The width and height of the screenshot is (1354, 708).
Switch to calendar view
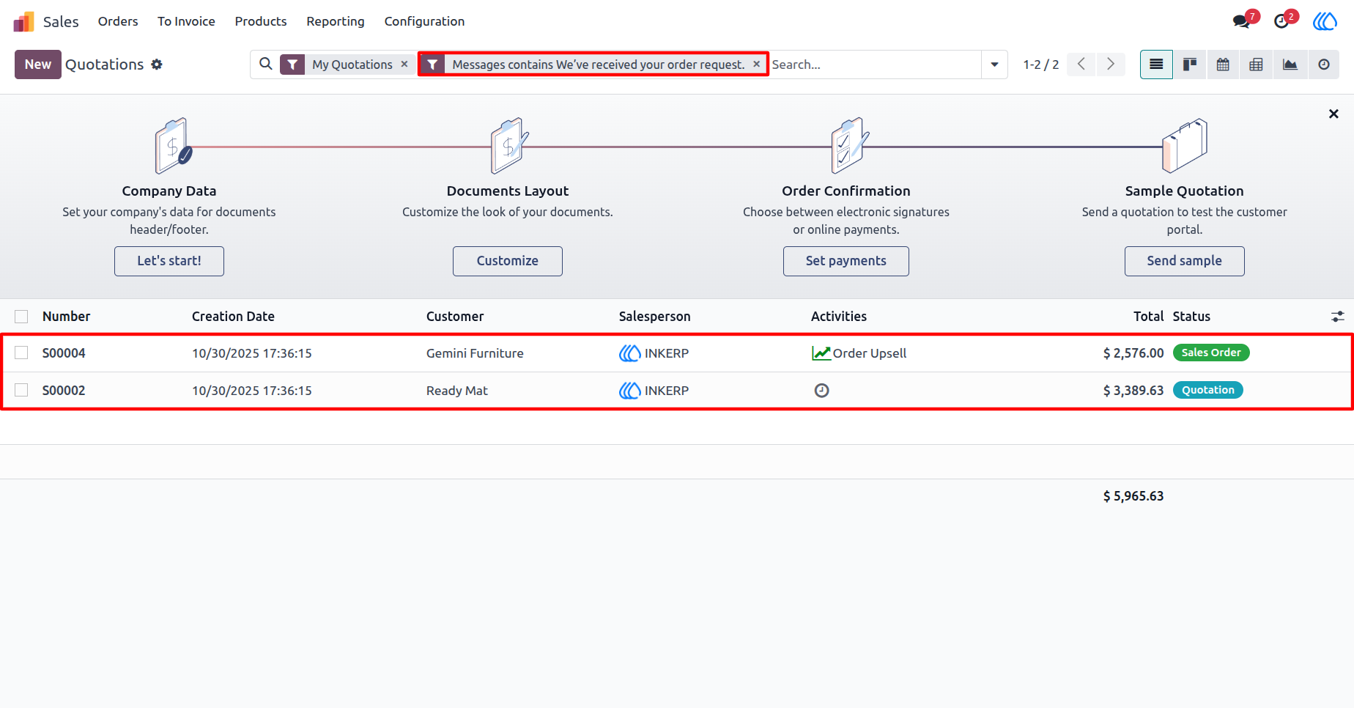pos(1223,64)
